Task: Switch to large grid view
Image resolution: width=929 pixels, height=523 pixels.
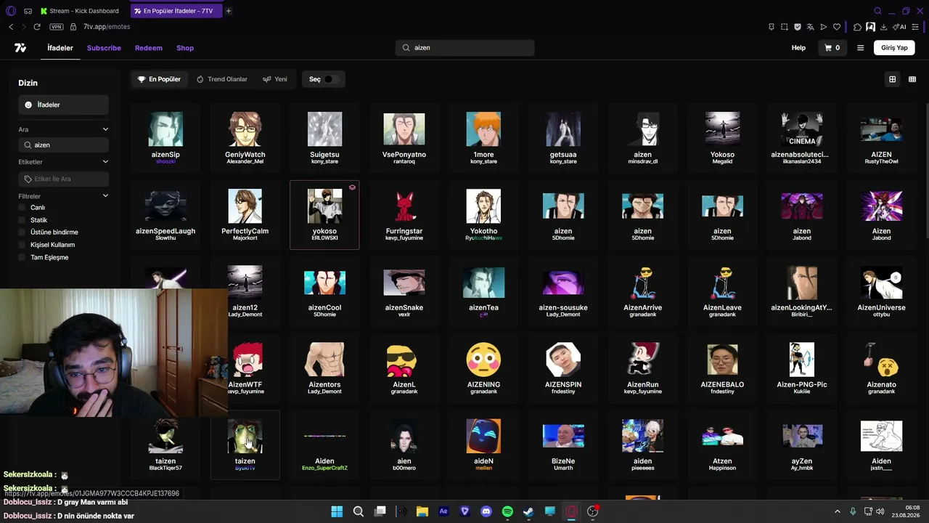Action: pyautogui.click(x=893, y=79)
